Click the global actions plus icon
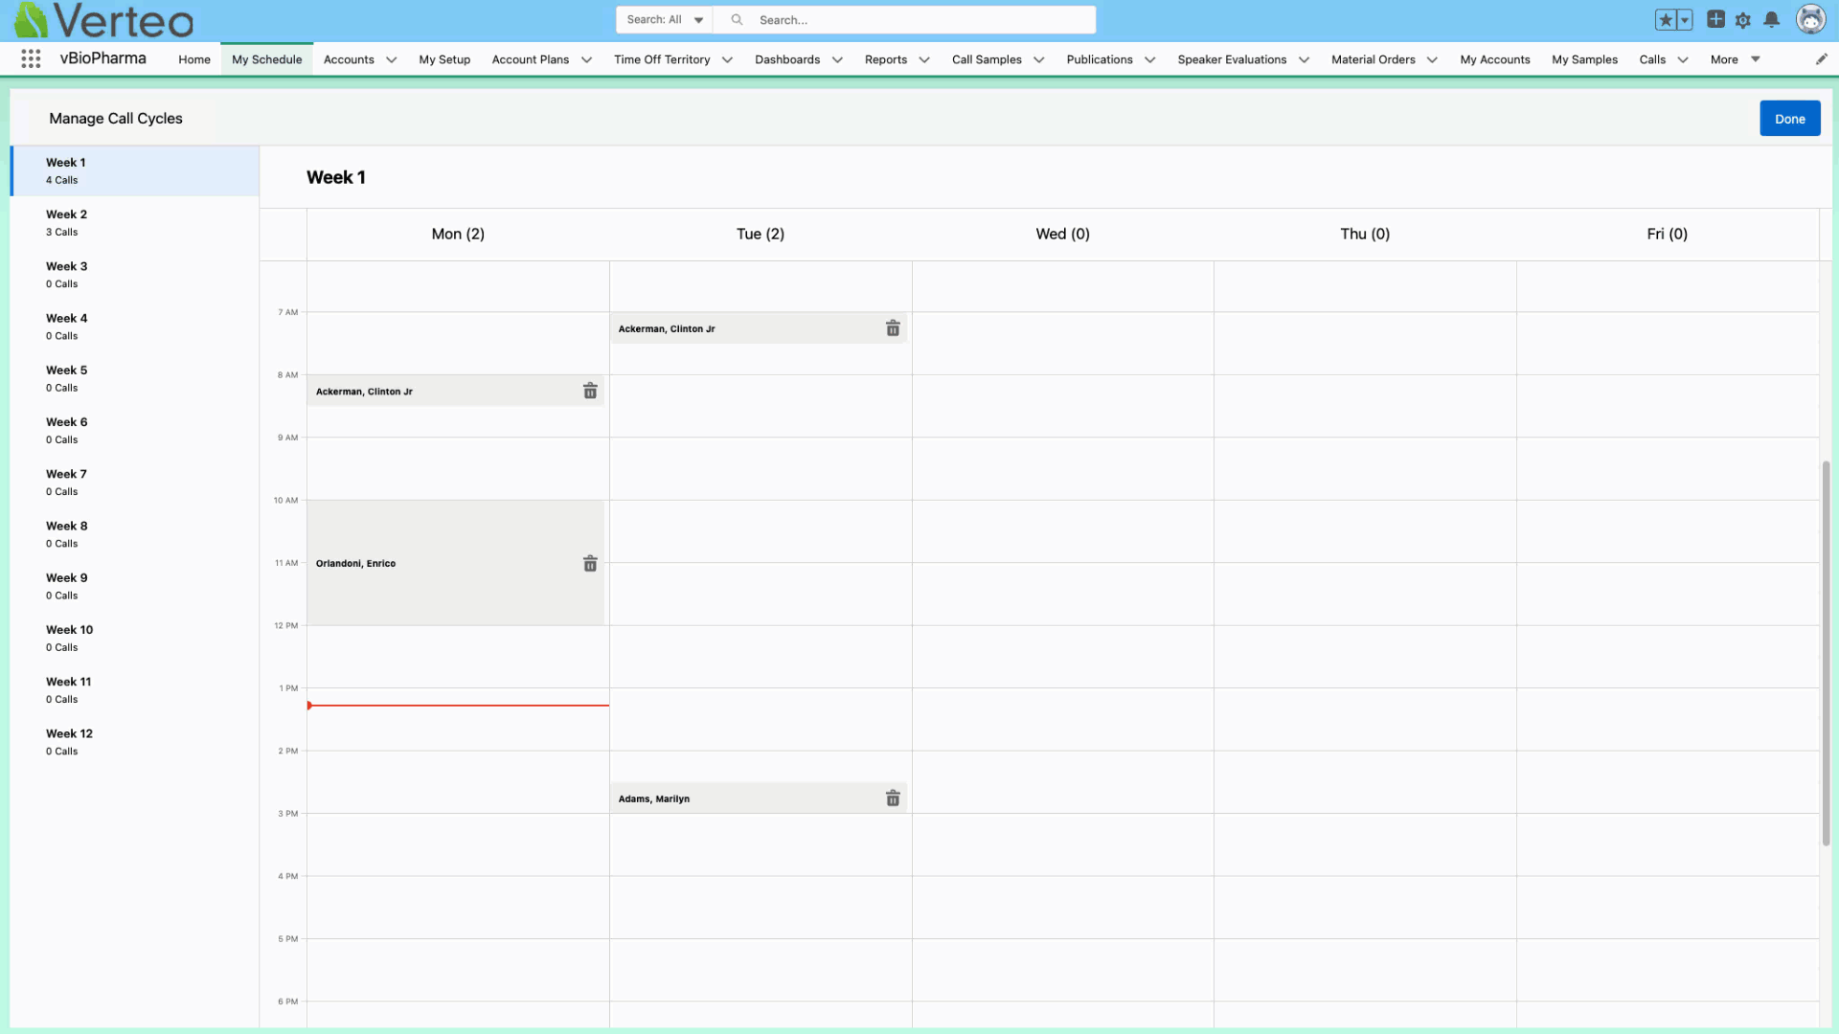This screenshot has height=1034, width=1839. [x=1715, y=19]
